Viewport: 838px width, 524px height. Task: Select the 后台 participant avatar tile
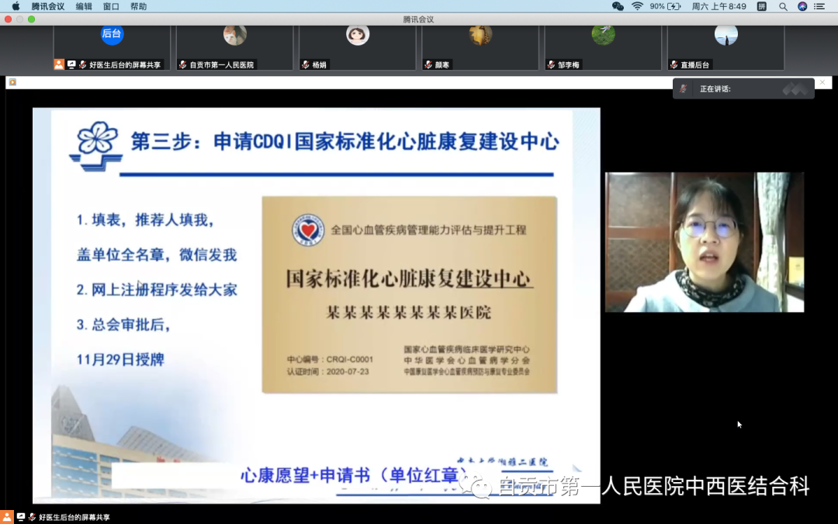(x=112, y=41)
